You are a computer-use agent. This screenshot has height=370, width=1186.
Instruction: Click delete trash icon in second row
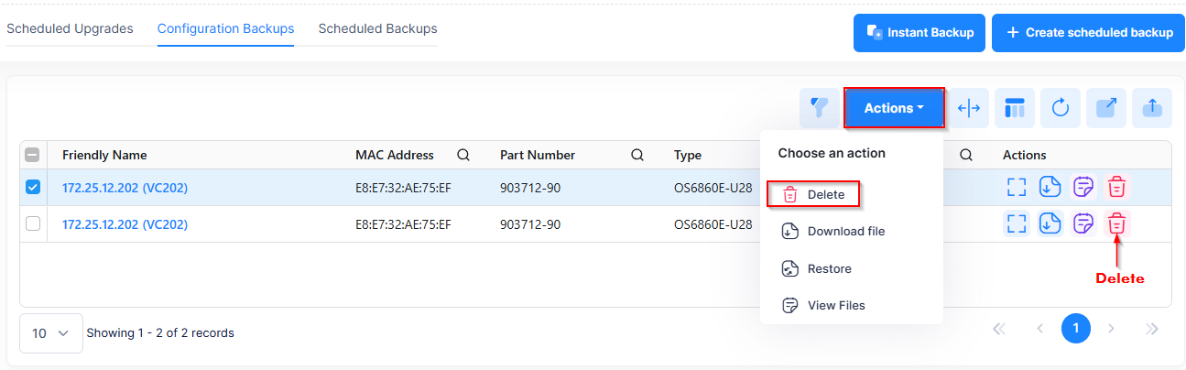[x=1116, y=223]
